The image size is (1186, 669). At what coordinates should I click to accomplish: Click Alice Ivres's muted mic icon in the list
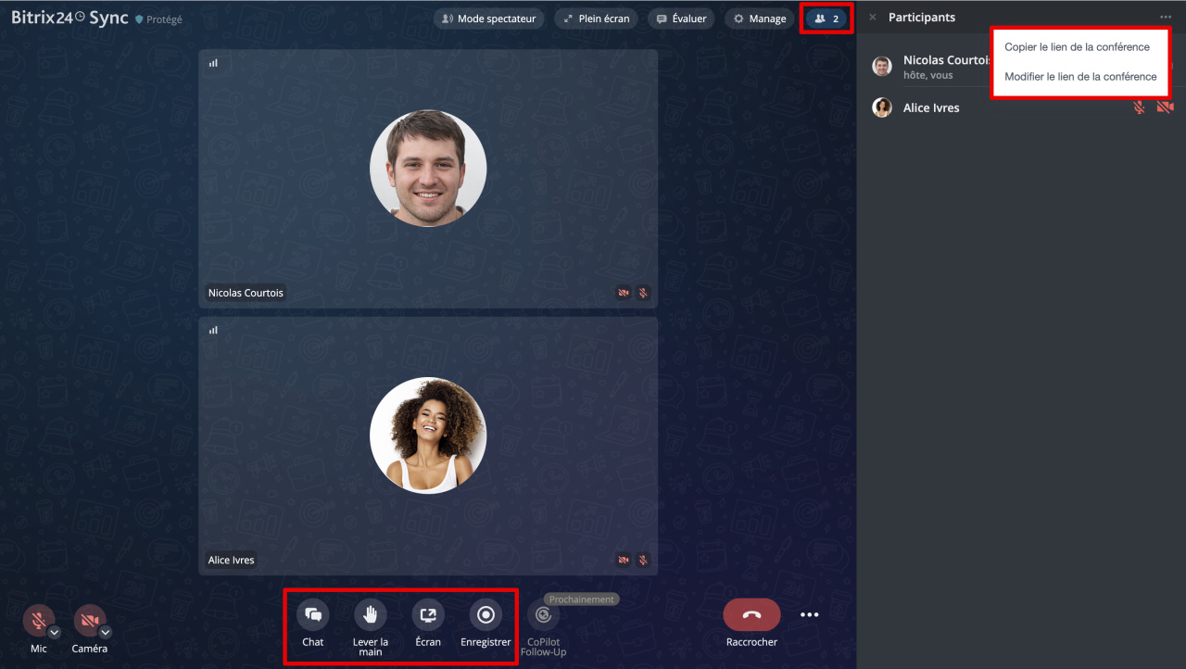(1140, 107)
